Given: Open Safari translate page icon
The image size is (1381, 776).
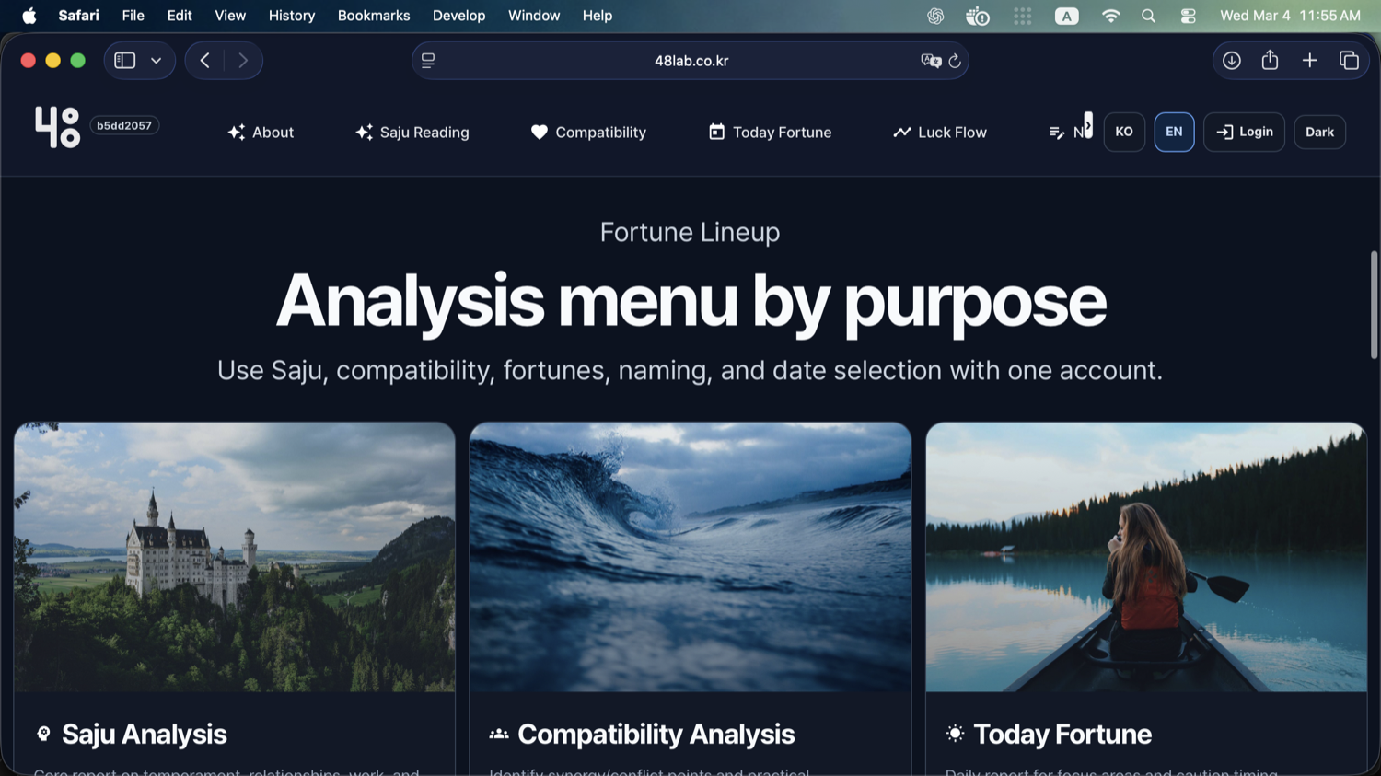Looking at the screenshot, I should 931,61.
